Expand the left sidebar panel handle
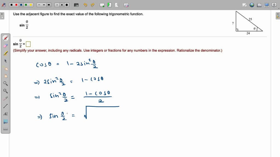This screenshot has height=157, width=280. click(3, 16)
